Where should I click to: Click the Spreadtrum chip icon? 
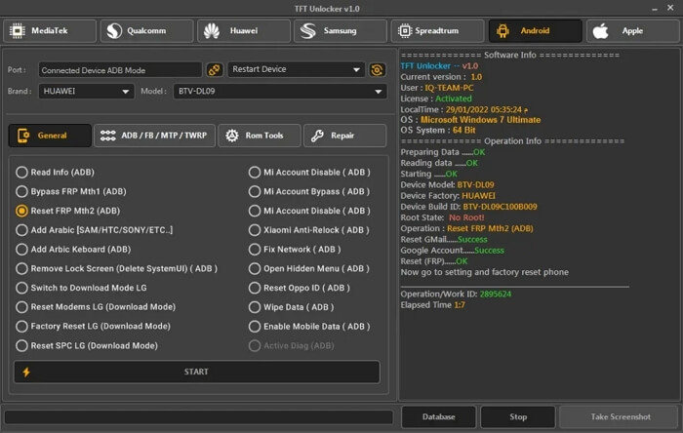405,31
